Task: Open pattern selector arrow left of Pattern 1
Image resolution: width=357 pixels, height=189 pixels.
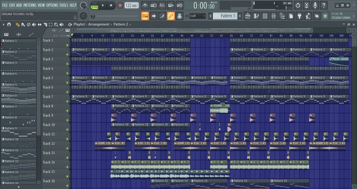Action: tap(211, 16)
